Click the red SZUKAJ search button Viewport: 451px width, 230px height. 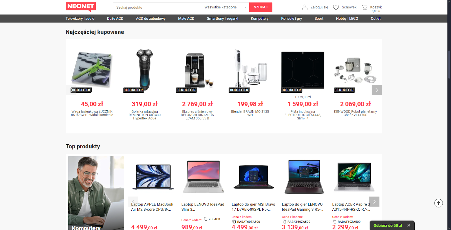[261, 7]
